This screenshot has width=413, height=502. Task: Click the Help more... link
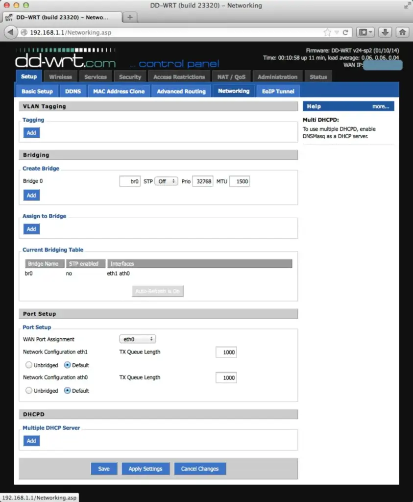(380, 106)
